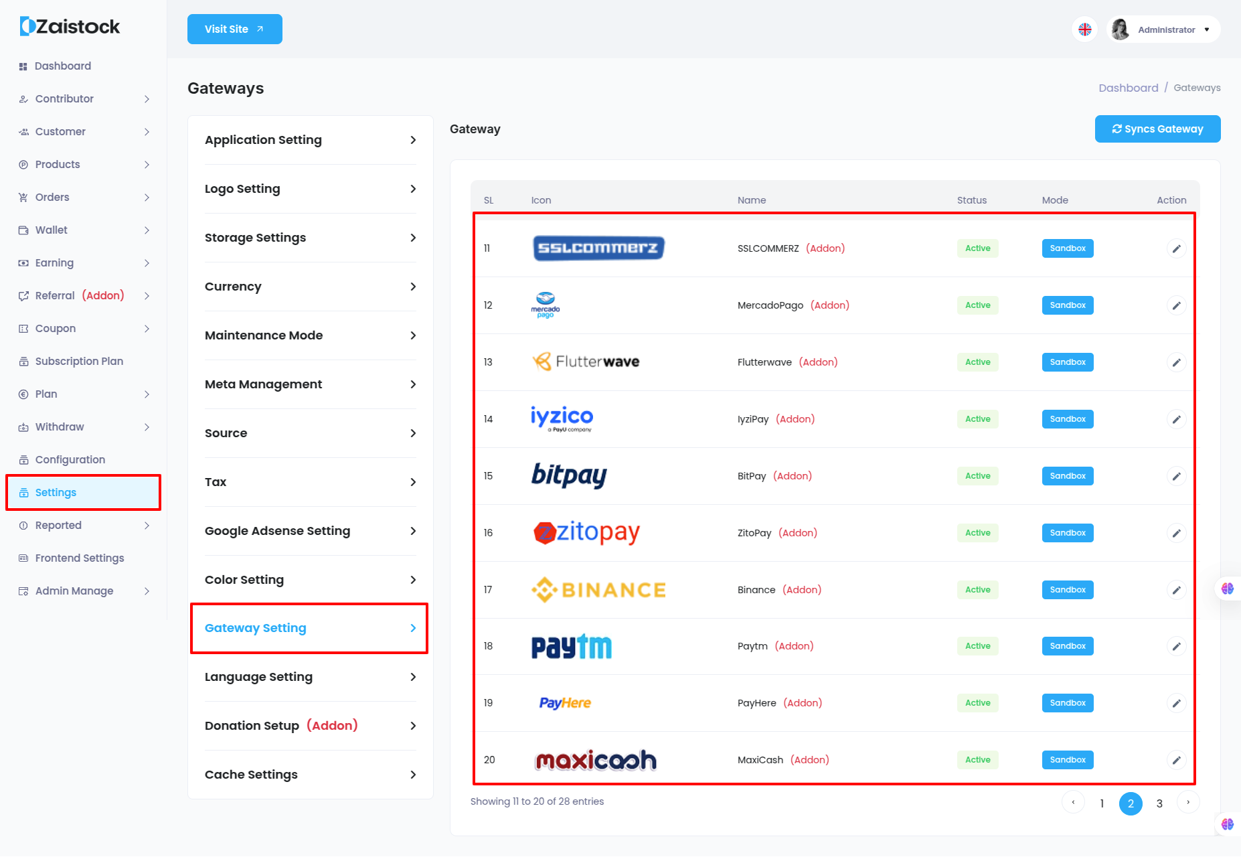Click the Syncs Gateway button
Viewport: 1241px width, 857px height.
1157,129
